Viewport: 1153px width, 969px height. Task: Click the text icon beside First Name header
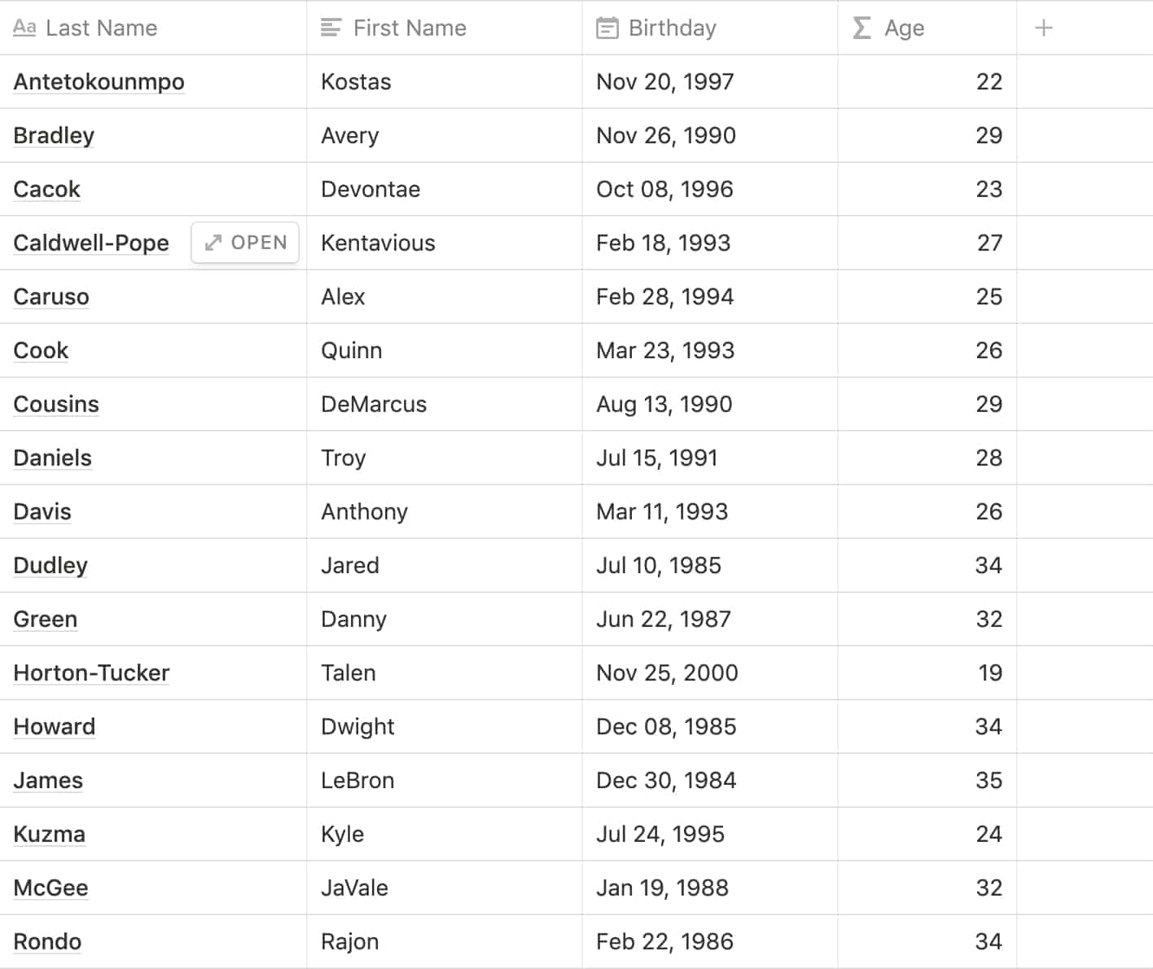pyautogui.click(x=331, y=27)
